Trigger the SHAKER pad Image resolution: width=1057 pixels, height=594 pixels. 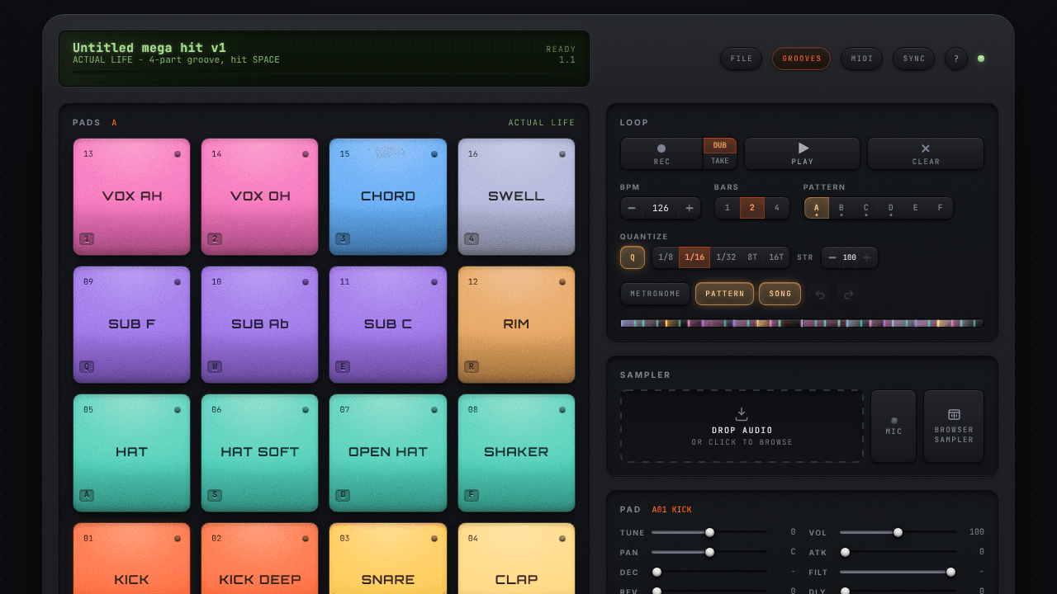516,452
